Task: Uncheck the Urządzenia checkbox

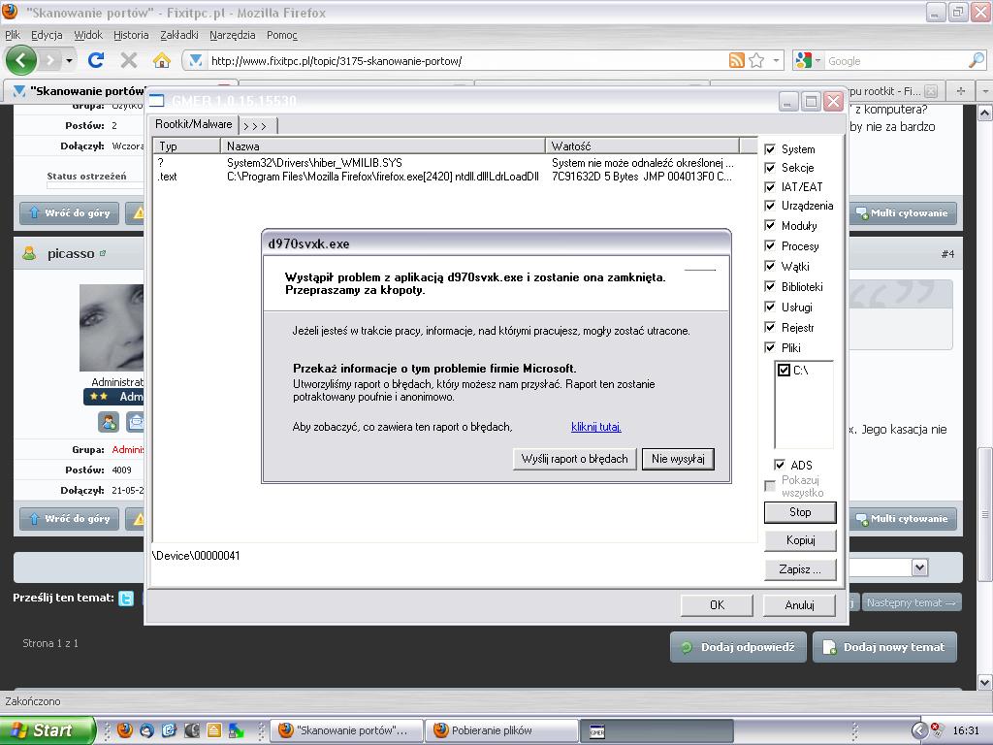Action: (x=770, y=206)
